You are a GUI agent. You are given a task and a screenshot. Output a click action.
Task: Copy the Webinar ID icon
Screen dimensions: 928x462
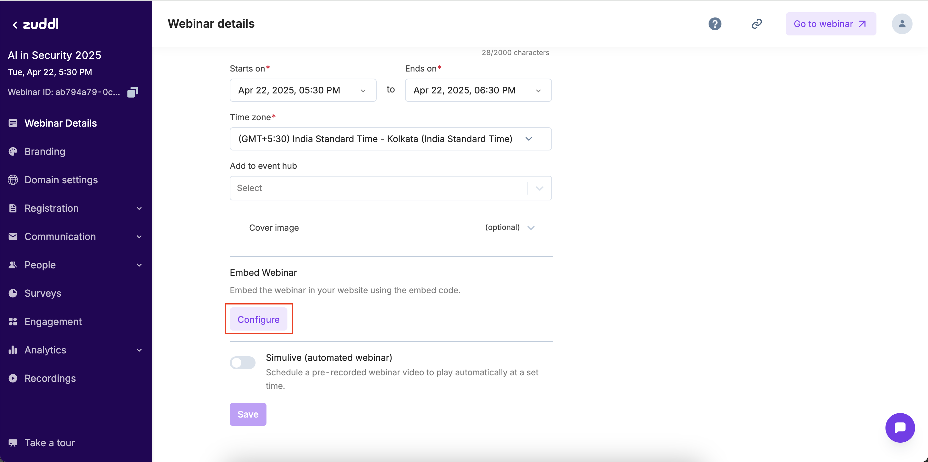pyautogui.click(x=132, y=92)
